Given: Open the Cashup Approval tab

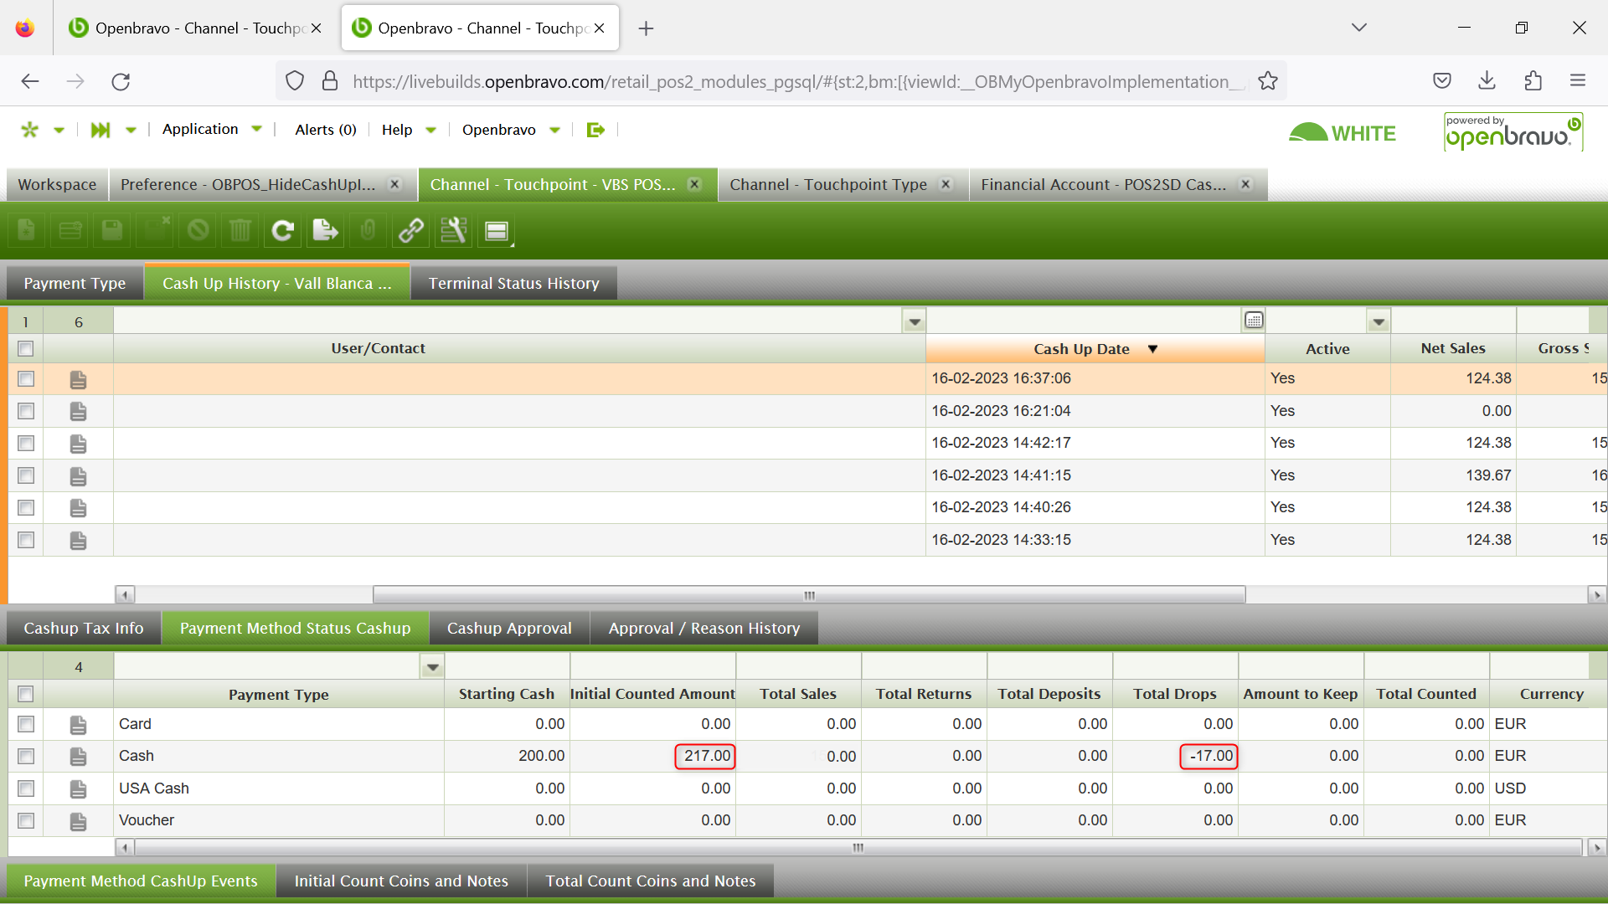Looking at the screenshot, I should coord(509,629).
